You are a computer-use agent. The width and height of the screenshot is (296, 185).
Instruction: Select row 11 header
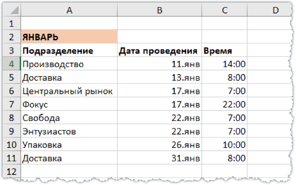11,158
